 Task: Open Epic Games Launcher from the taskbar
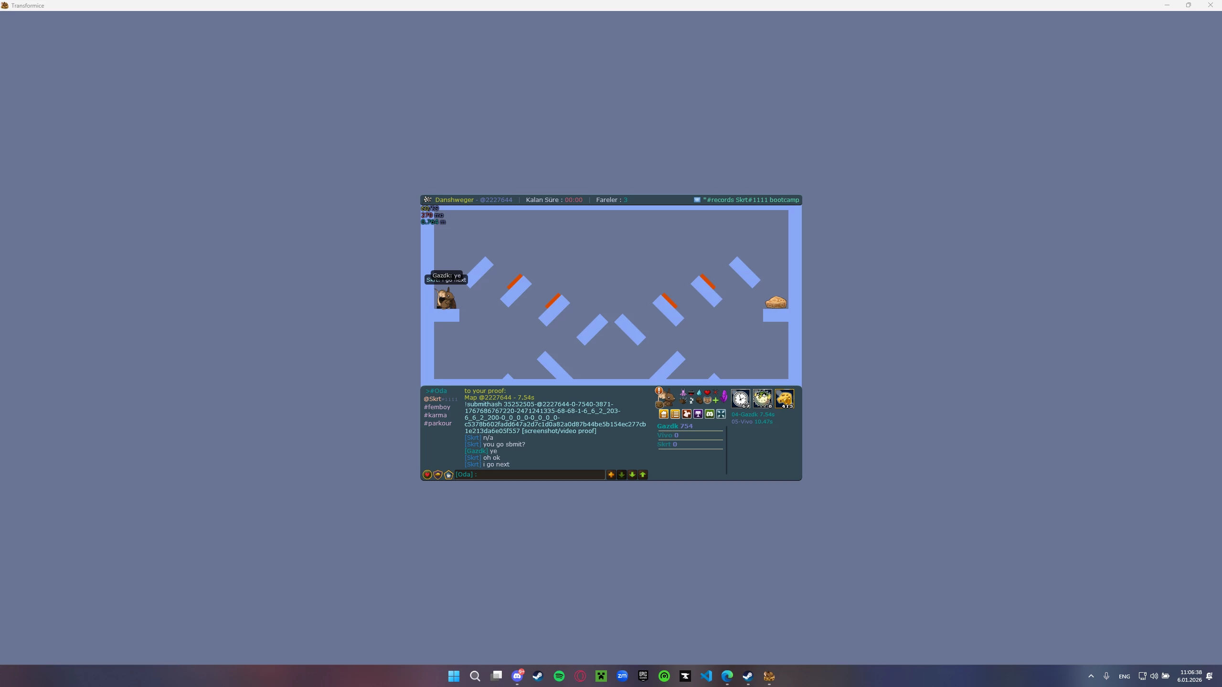click(643, 676)
